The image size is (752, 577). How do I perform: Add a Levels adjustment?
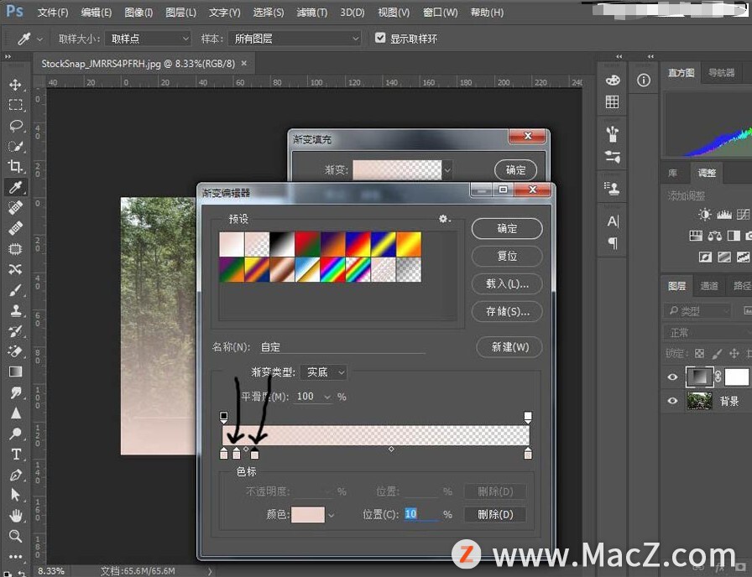point(724,214)
